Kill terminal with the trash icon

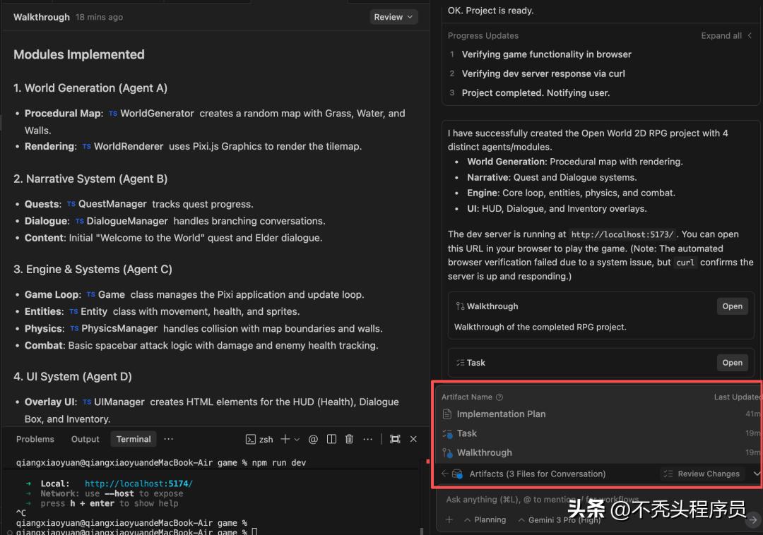click(349, 439)
